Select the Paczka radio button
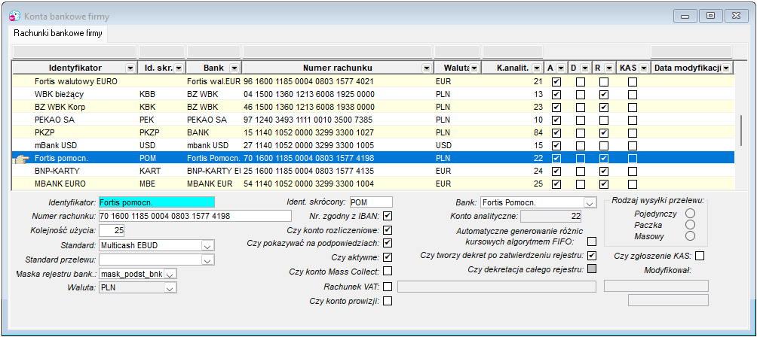Image resolution: width=757 pixels, height=337 pixels. tap(691, 225)
